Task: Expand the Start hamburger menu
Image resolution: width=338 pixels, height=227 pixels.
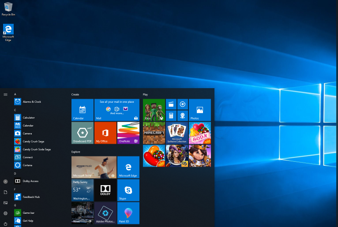Action: point(5,94)
